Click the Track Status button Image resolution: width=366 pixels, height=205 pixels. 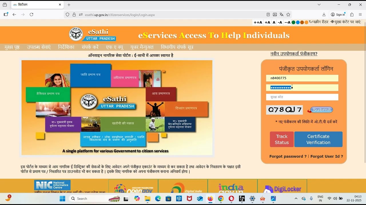pyautogui.click(x=282, y=139)
